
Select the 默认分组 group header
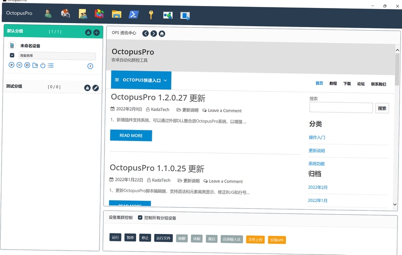(x=53, y=32)
